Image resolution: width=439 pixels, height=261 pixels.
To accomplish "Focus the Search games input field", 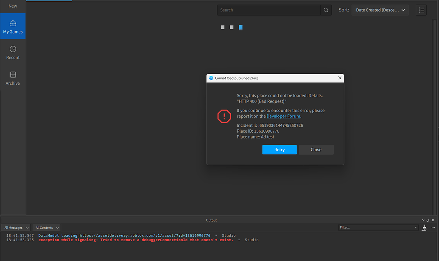I will pyautogui.click(x=269, y=10).
